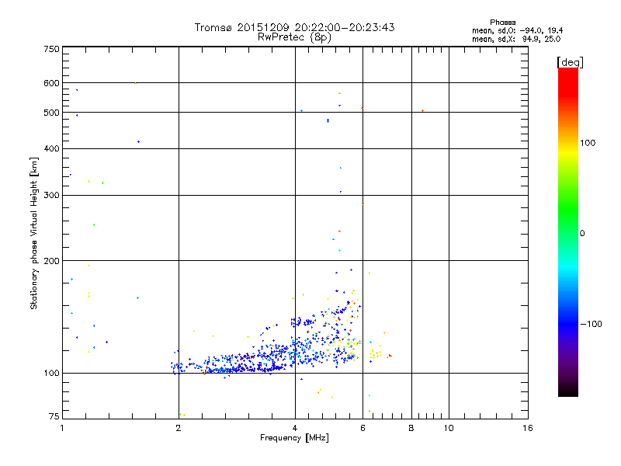
Task: Click the y-axis tick label '600'
Action: (x=51, y=83)
